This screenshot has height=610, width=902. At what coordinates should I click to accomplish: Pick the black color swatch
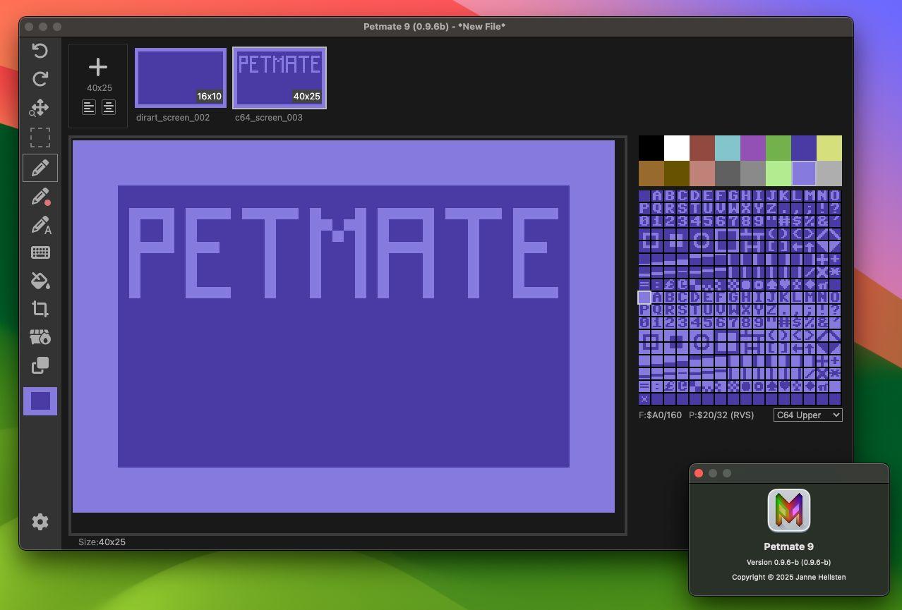coord(651,148)
